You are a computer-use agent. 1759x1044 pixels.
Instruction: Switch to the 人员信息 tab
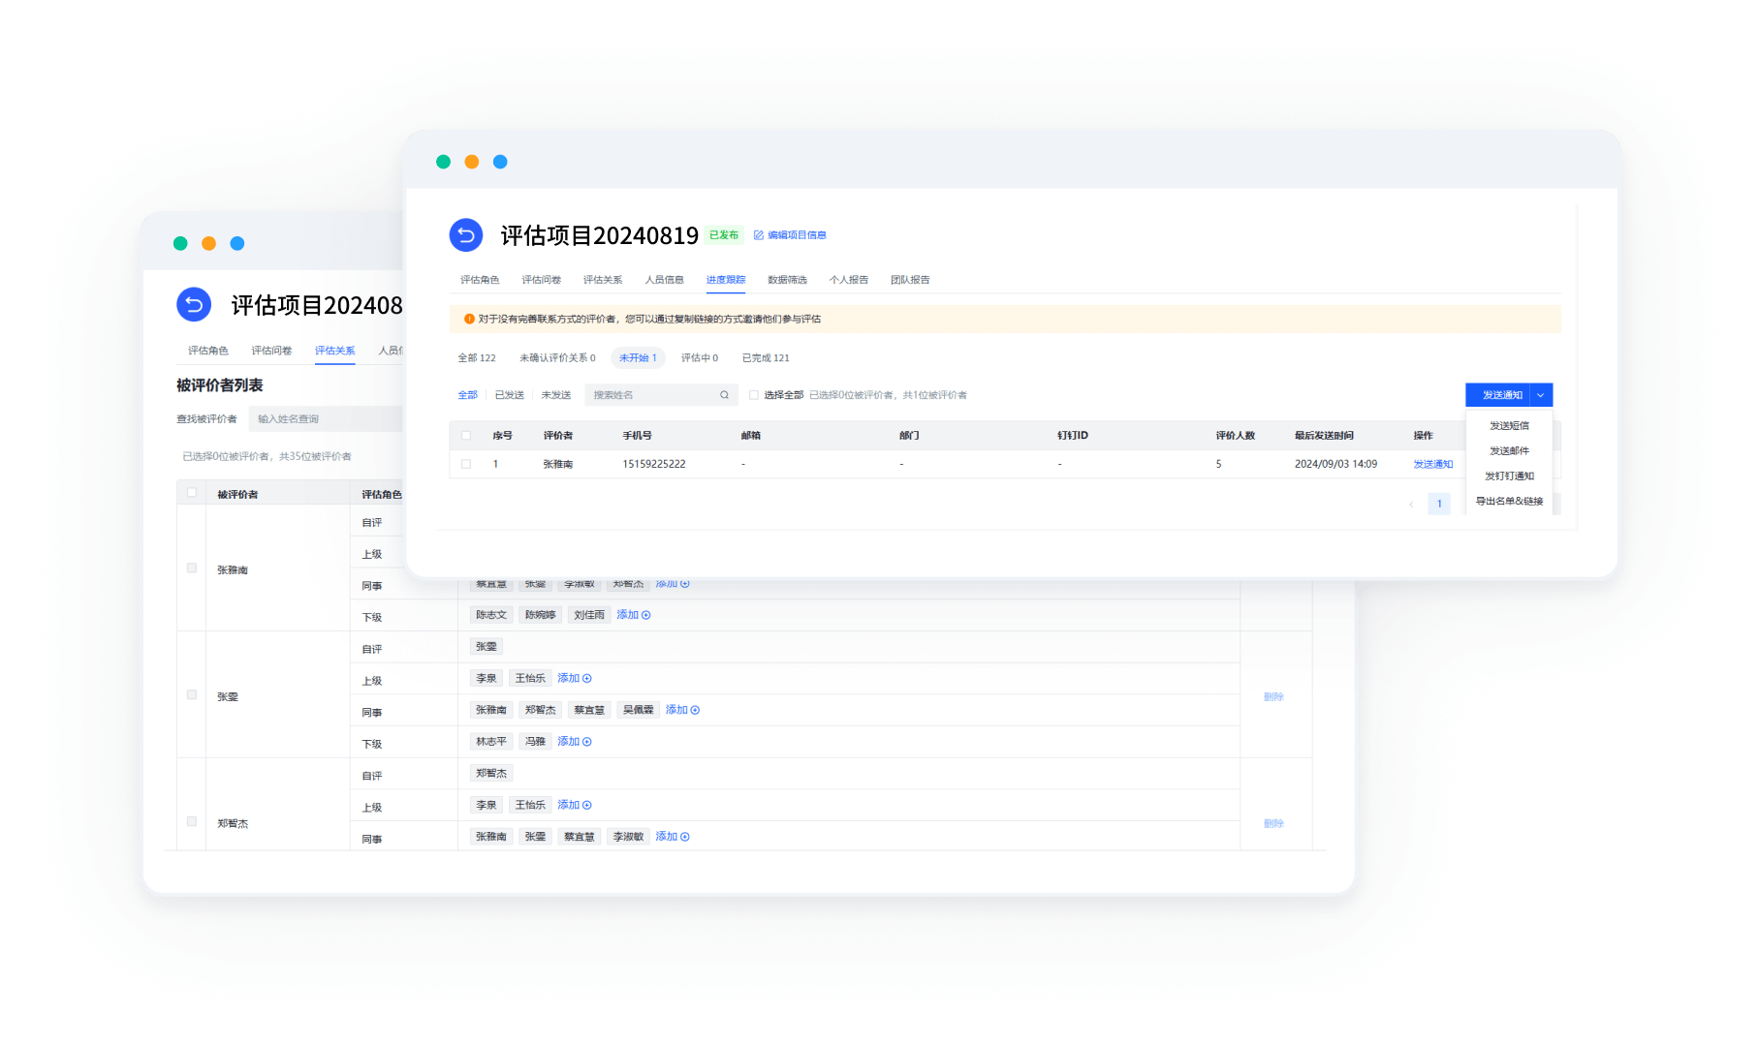[x=665, y=280]
